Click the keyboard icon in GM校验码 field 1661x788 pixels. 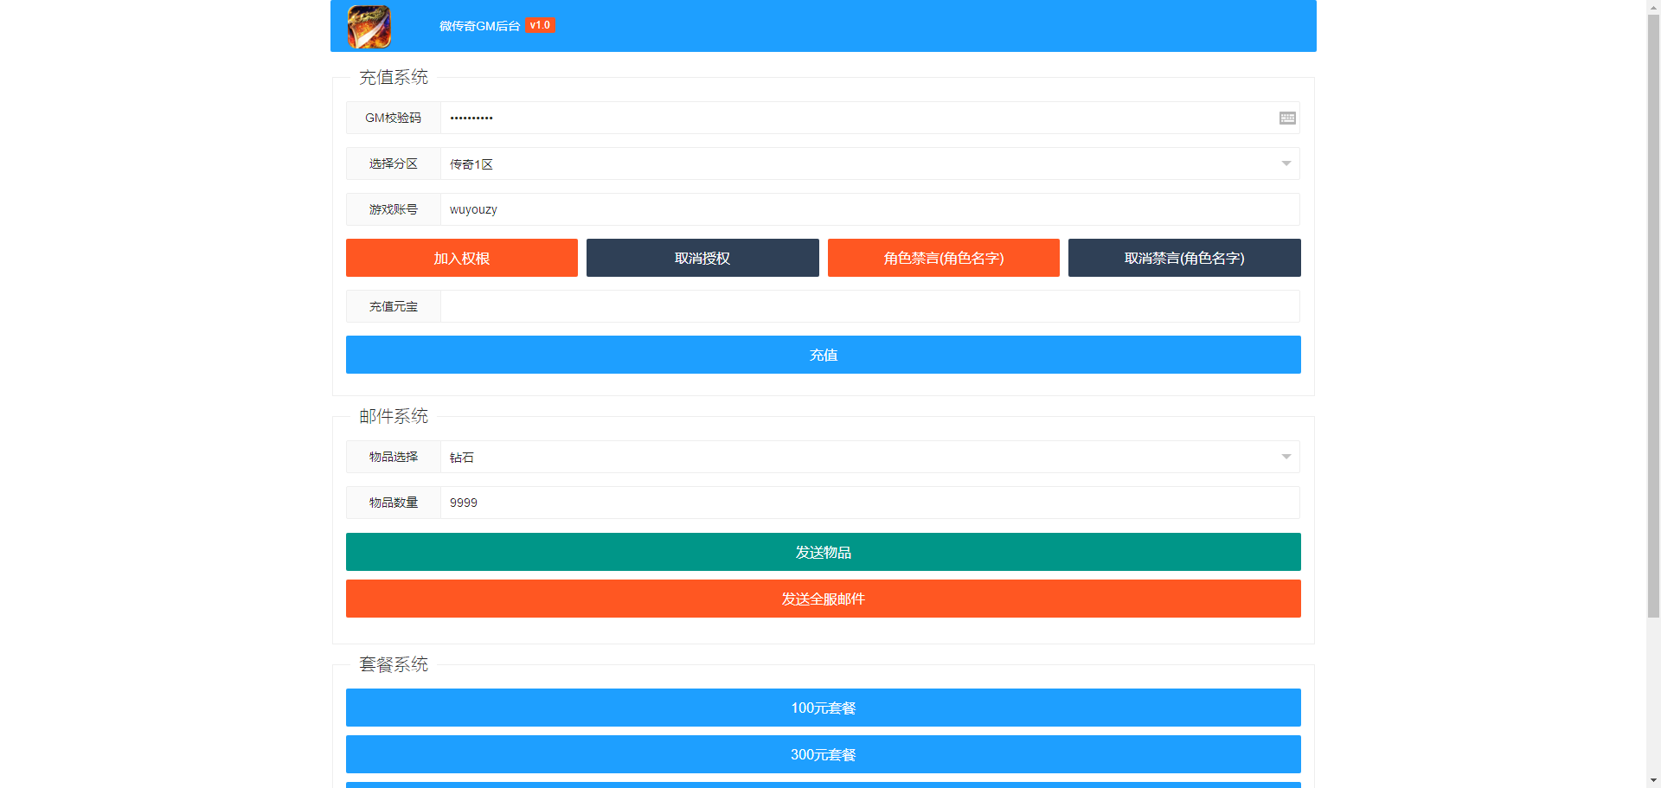point(1287,118)
